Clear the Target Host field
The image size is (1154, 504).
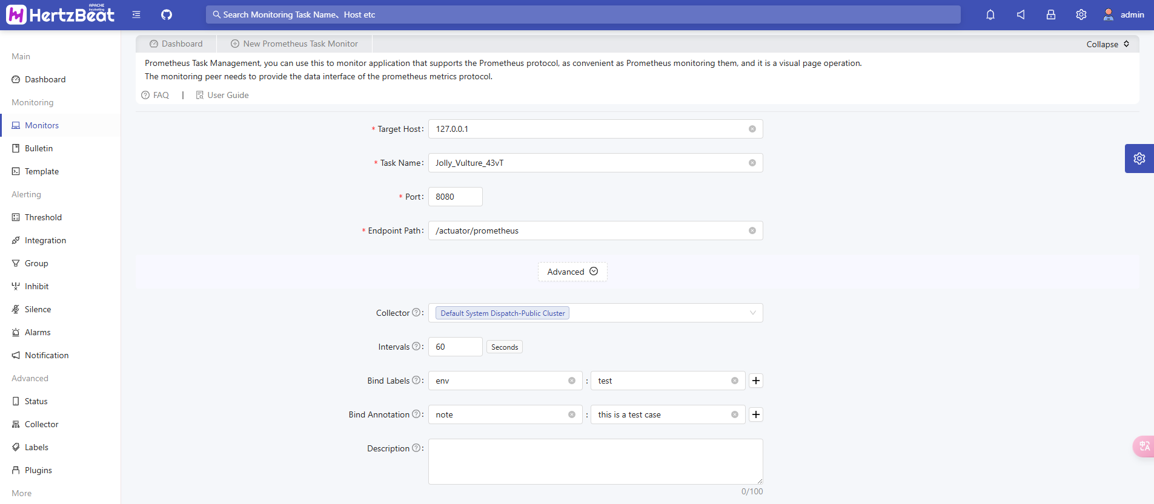point(752,129)
